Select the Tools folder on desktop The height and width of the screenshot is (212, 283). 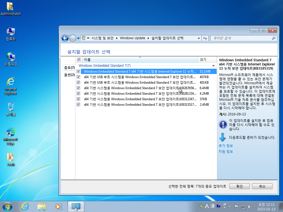point(11,159)
